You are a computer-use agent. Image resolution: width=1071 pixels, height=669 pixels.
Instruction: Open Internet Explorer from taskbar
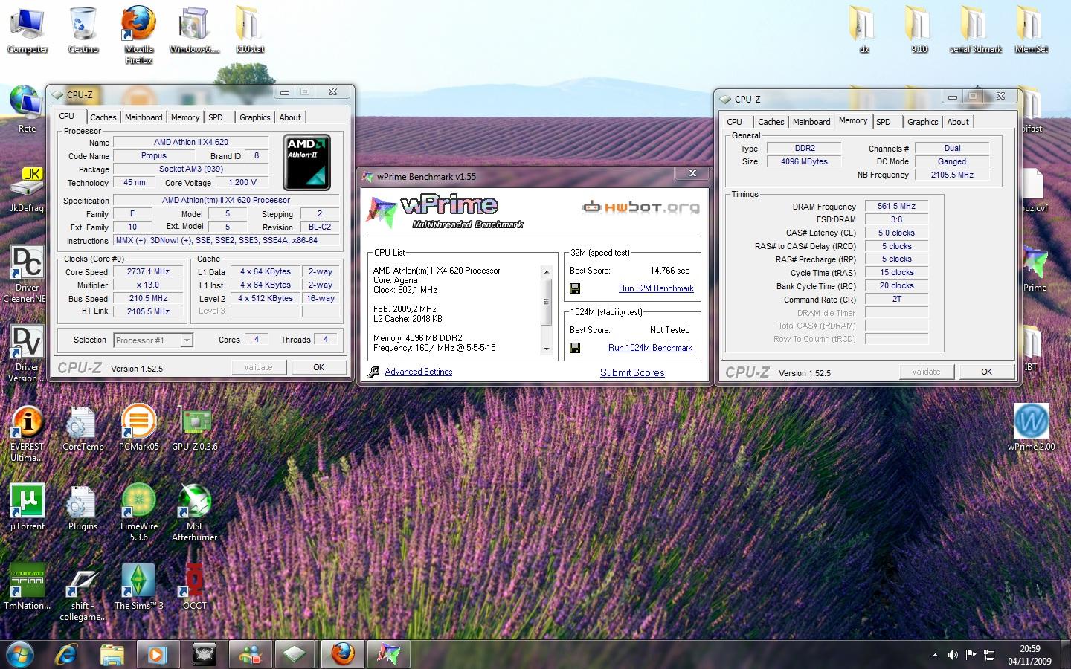tap(68, 654)
